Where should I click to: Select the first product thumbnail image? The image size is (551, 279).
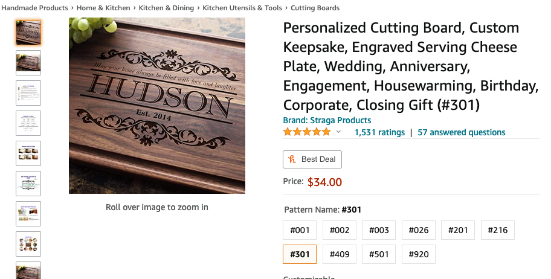pos(28,33)
